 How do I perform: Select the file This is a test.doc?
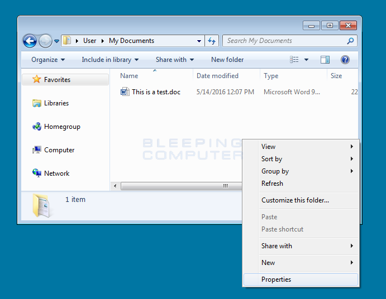click(x=156, y=92)
